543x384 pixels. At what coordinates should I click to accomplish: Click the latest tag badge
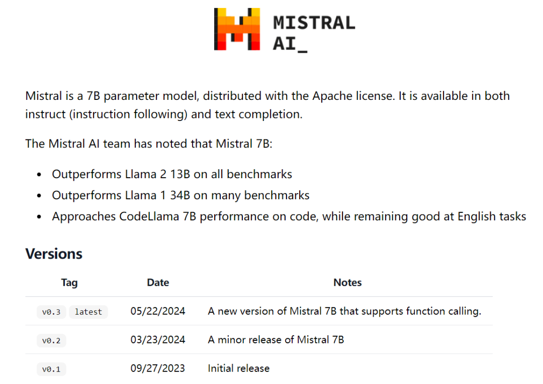[x=88, y=312]
